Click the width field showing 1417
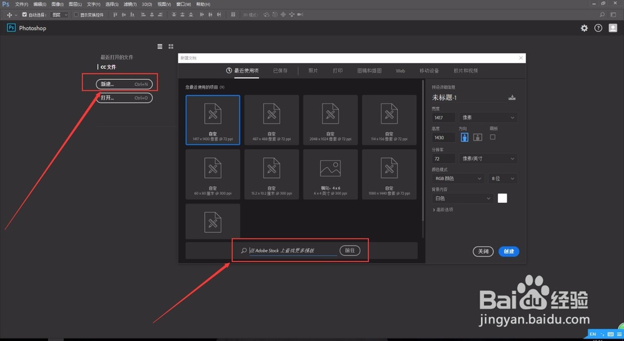 (443, 117)
